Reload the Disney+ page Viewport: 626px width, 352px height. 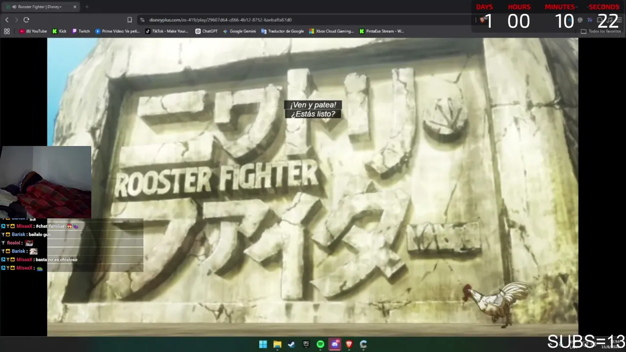pyautogui.click(x=26, y=20)
